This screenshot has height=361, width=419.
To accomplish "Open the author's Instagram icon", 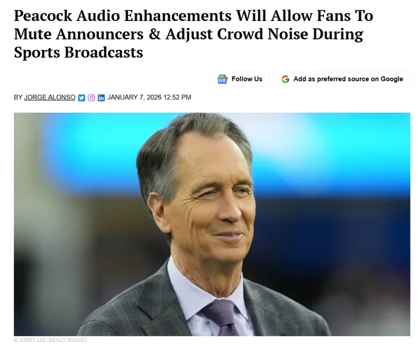I will (x=91, y=98).
